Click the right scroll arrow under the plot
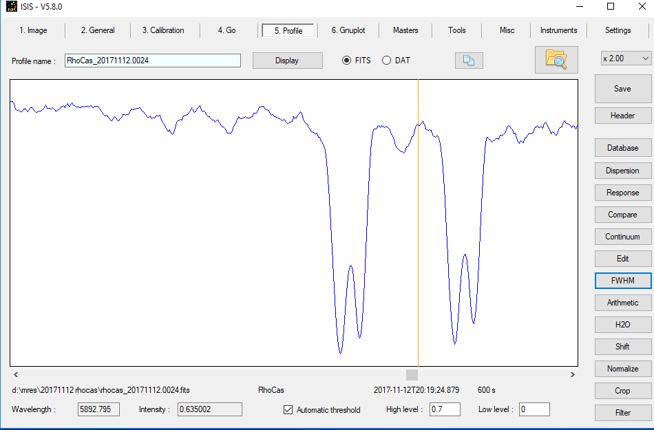Viewport: 654px width, 430px height. (x=573, y=375)
